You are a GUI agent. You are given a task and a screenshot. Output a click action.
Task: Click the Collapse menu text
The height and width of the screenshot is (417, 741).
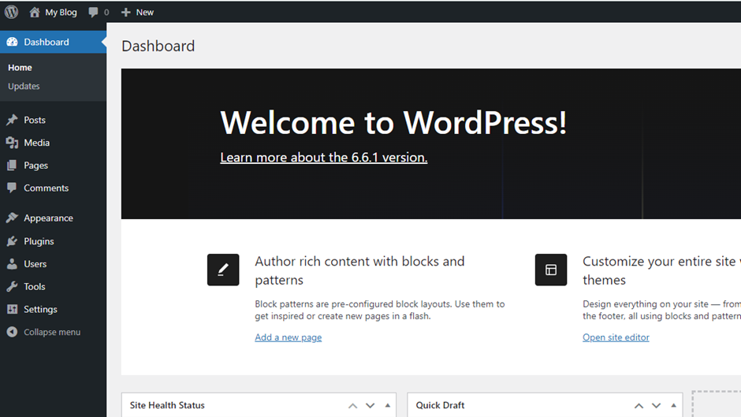[52, 332]
